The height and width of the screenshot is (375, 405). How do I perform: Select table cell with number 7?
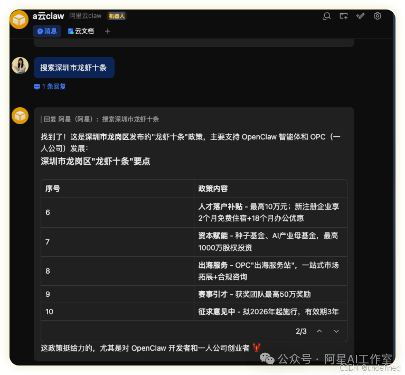coord(118,242)
